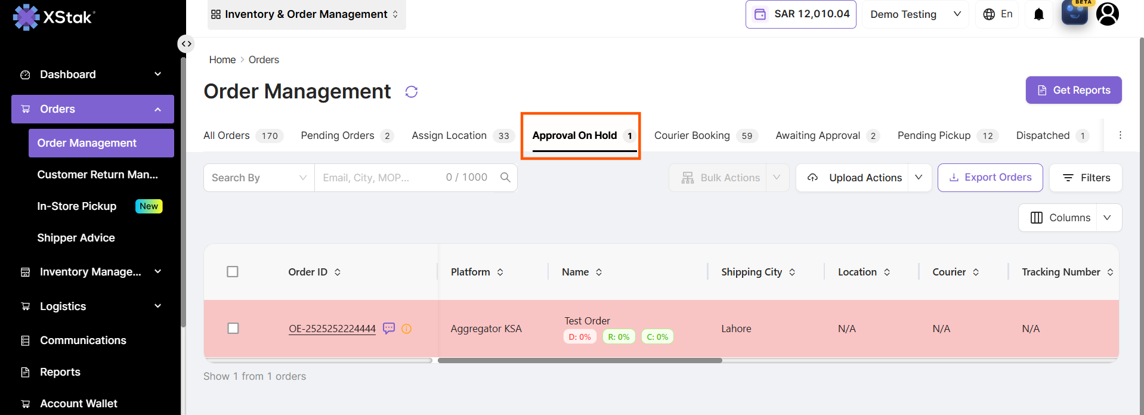Expand the Upload Actions arrow
This screenshot has height=415, width=1144.
pyautogui.click(x=919, y=177)
